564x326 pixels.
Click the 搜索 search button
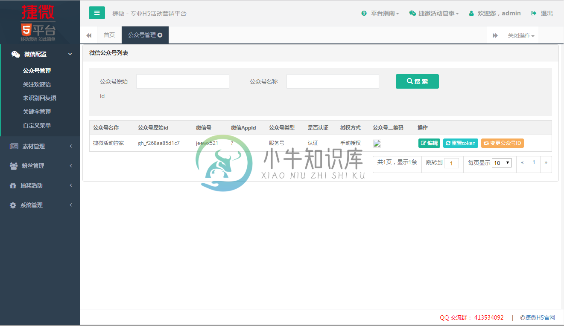coord(417,81)
